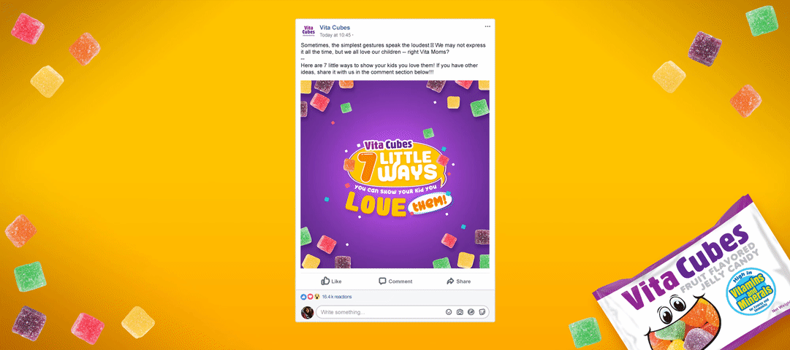Click the wow face reaction icon

click(317, 297)
